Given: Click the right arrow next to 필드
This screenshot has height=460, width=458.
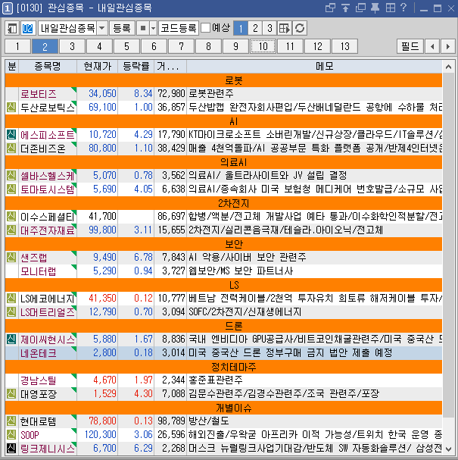Looking at the screenshot, I should (447, 46).
